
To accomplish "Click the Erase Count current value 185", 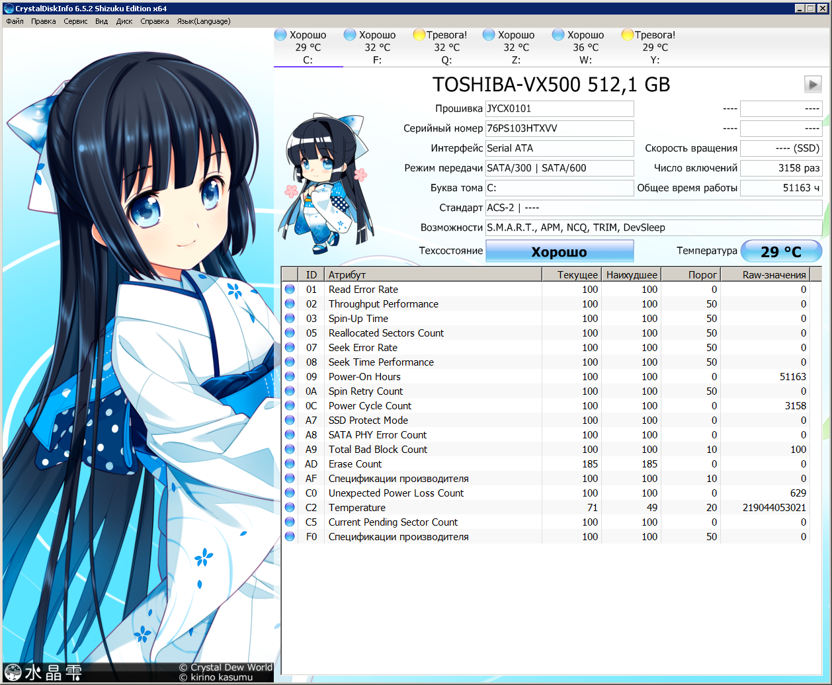I will coord(590,463).
